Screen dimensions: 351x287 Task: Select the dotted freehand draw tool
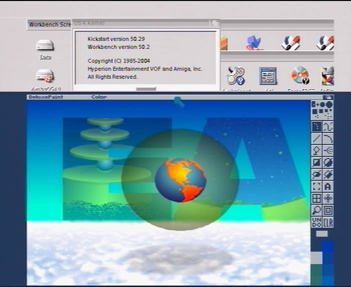(x=317, y=127)
